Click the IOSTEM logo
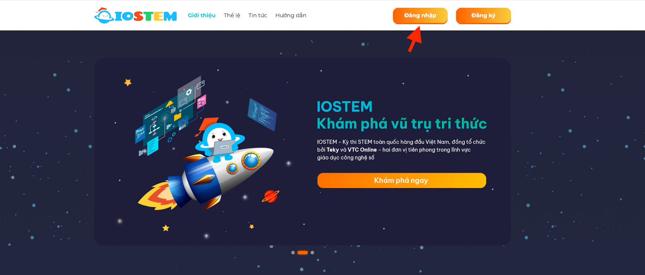 point(135,15)
